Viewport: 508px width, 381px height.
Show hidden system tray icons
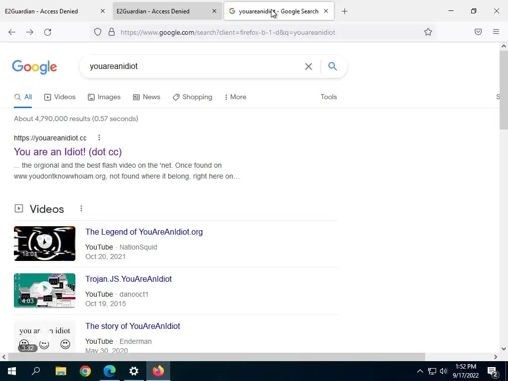point(420,371)
